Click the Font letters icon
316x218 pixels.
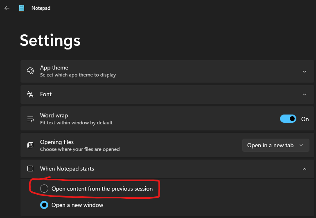click(x=30, y=94)
